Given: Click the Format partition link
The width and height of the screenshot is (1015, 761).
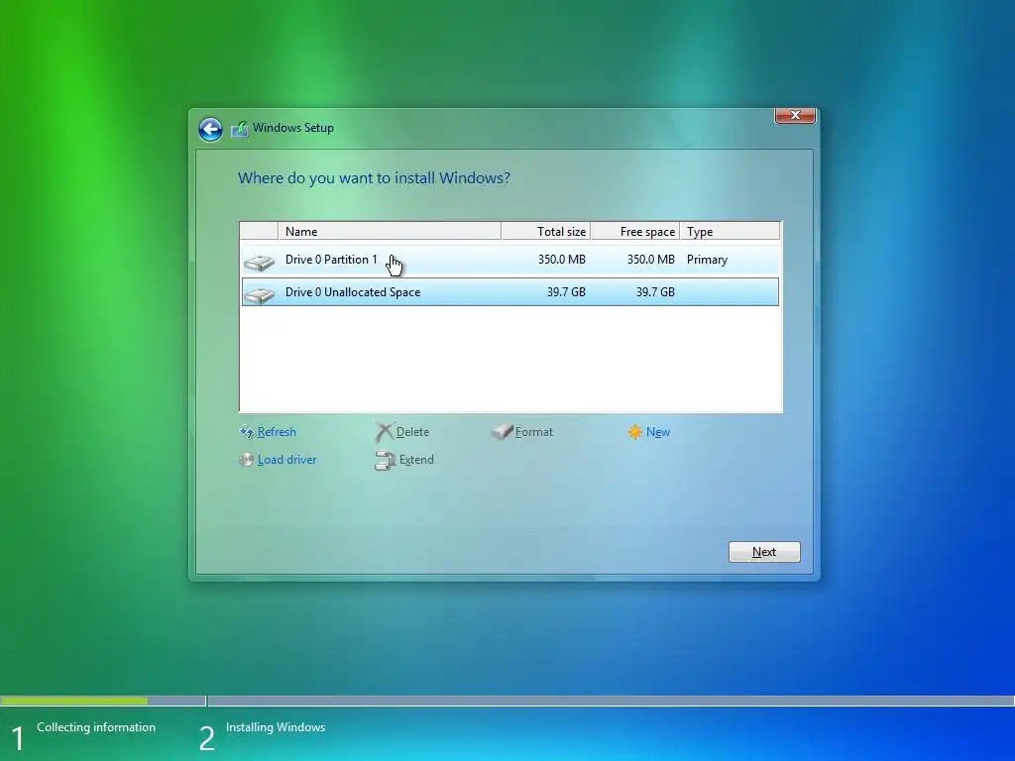Looking at the screenshot, I should 534,432.
